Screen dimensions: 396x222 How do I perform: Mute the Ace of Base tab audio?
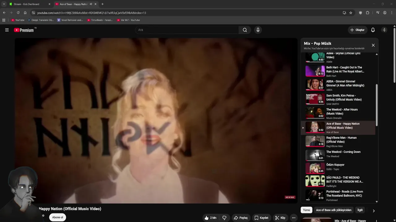click(91, 4)
